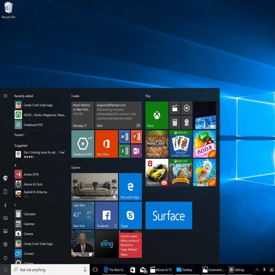Open the New York weather tile

(x=83, y=216)
